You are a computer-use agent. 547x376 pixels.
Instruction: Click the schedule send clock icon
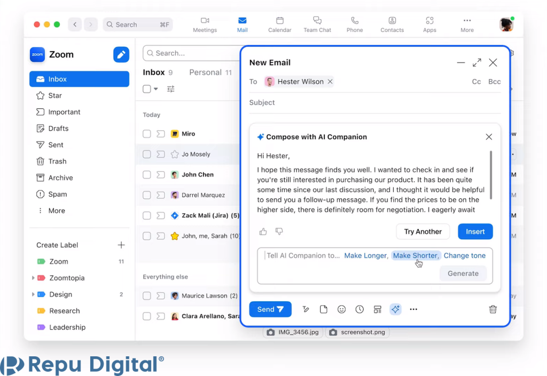coord(360,309)
